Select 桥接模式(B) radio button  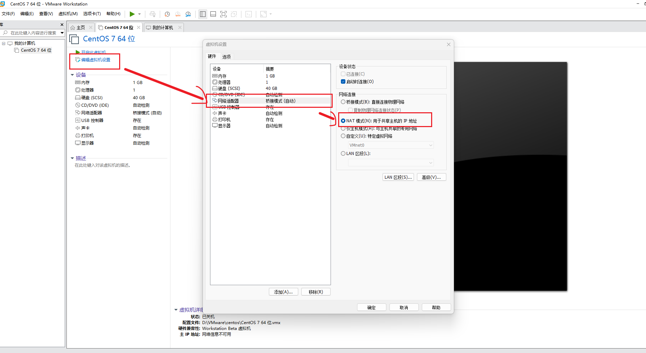(x=343, y=102)
